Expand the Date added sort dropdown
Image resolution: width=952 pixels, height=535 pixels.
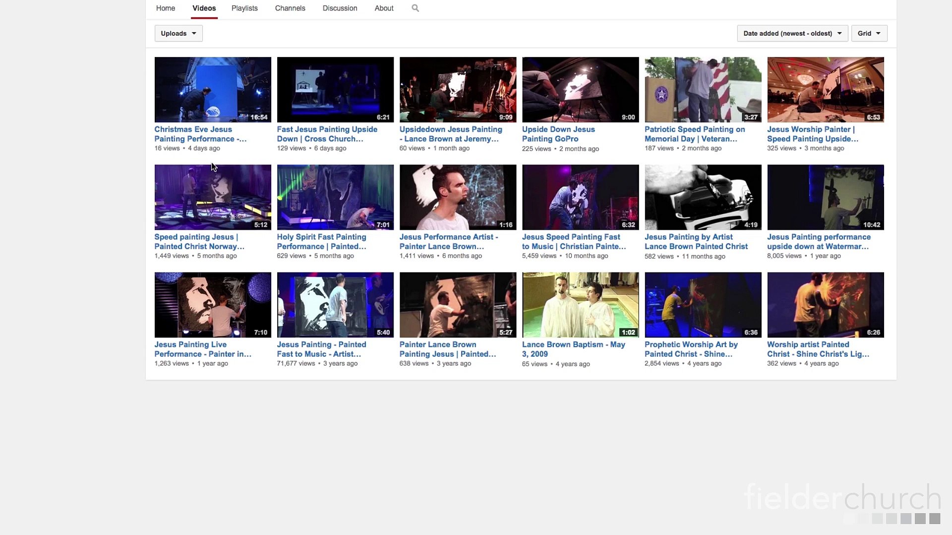pyautogui.click(x=792, y=33)
